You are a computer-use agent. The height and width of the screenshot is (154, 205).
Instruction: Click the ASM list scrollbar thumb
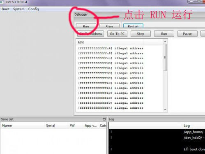tap(165, 57)
